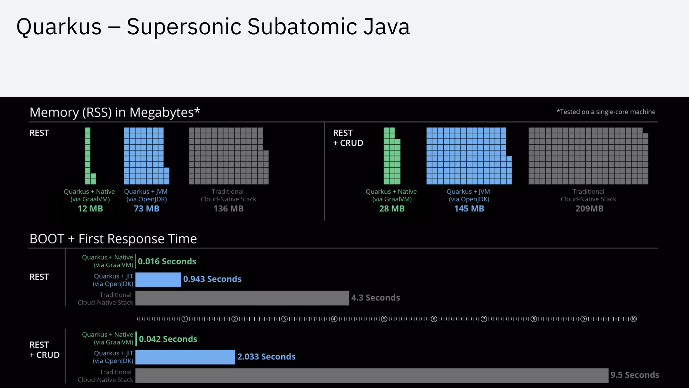Click the '4.3 Seconds' label
Viewport: 689px width, 388px height.
376,298
